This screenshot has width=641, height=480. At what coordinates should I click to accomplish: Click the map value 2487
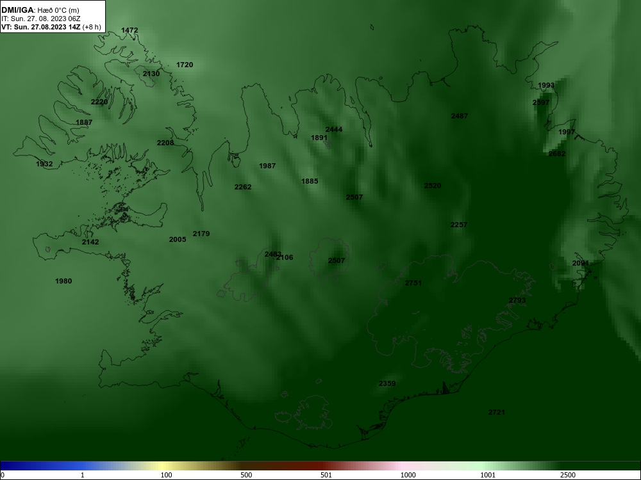point(460,116)
